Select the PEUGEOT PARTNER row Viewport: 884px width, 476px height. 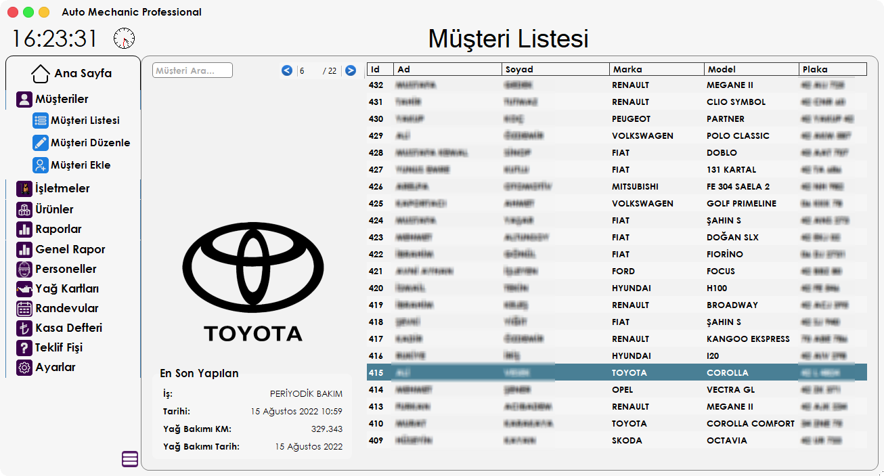click(x=617, y=119)
